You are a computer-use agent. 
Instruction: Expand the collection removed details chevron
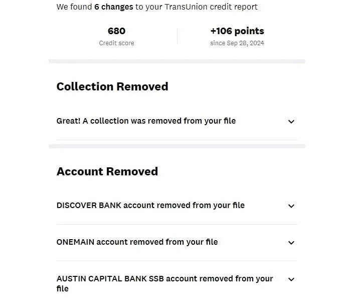[291, 122]
